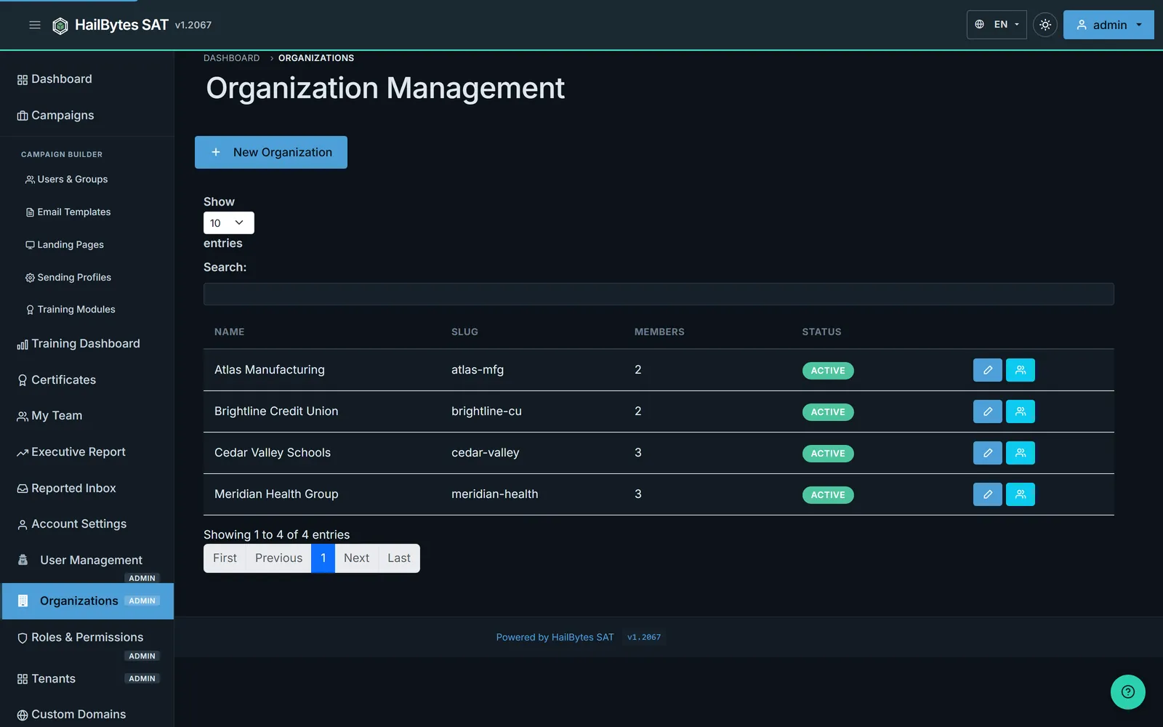Image resolution: width=1163 pixels, height=727 pixels.
Task: Click the Reported Inbox tray icon
Action: click(23, 489)
